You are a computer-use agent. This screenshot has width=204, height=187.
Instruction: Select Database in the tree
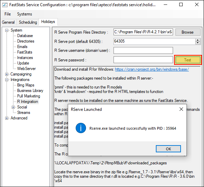(x=25, y=36)
